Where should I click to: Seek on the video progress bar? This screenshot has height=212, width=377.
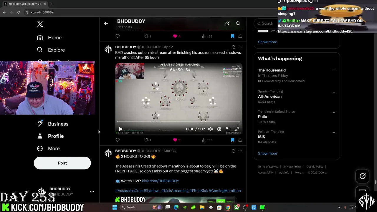point(179,122)
